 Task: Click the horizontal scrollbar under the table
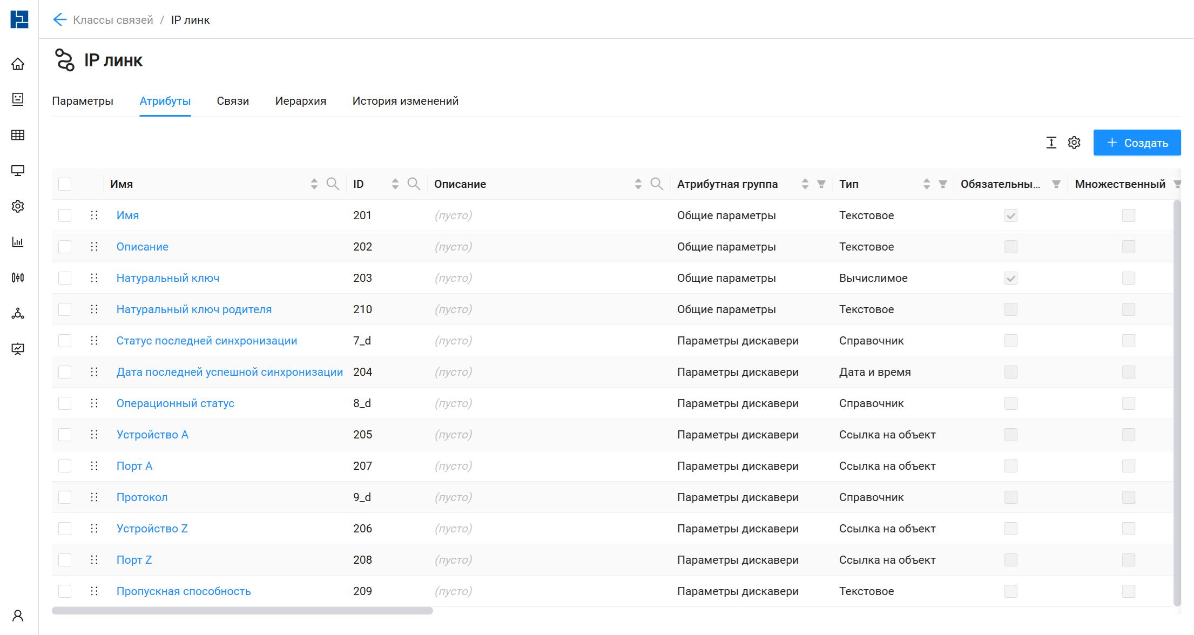tap(242, 611)
